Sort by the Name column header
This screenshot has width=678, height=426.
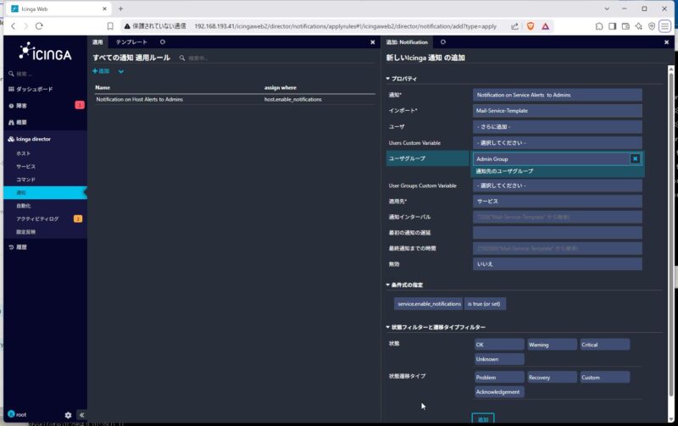[103, 88]
